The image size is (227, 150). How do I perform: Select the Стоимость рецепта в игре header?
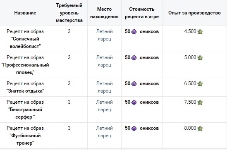[x=142, y=13]
